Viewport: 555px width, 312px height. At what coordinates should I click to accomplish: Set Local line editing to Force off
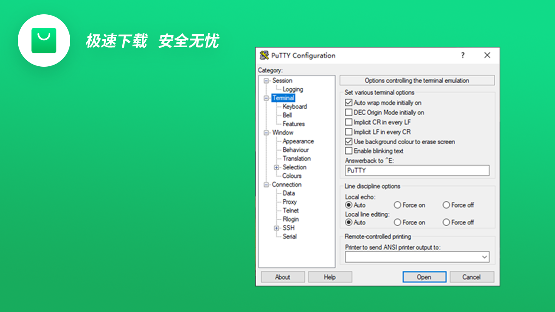(446, 222)
